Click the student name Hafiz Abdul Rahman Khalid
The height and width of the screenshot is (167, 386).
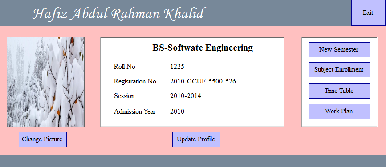tap(118, 13)
